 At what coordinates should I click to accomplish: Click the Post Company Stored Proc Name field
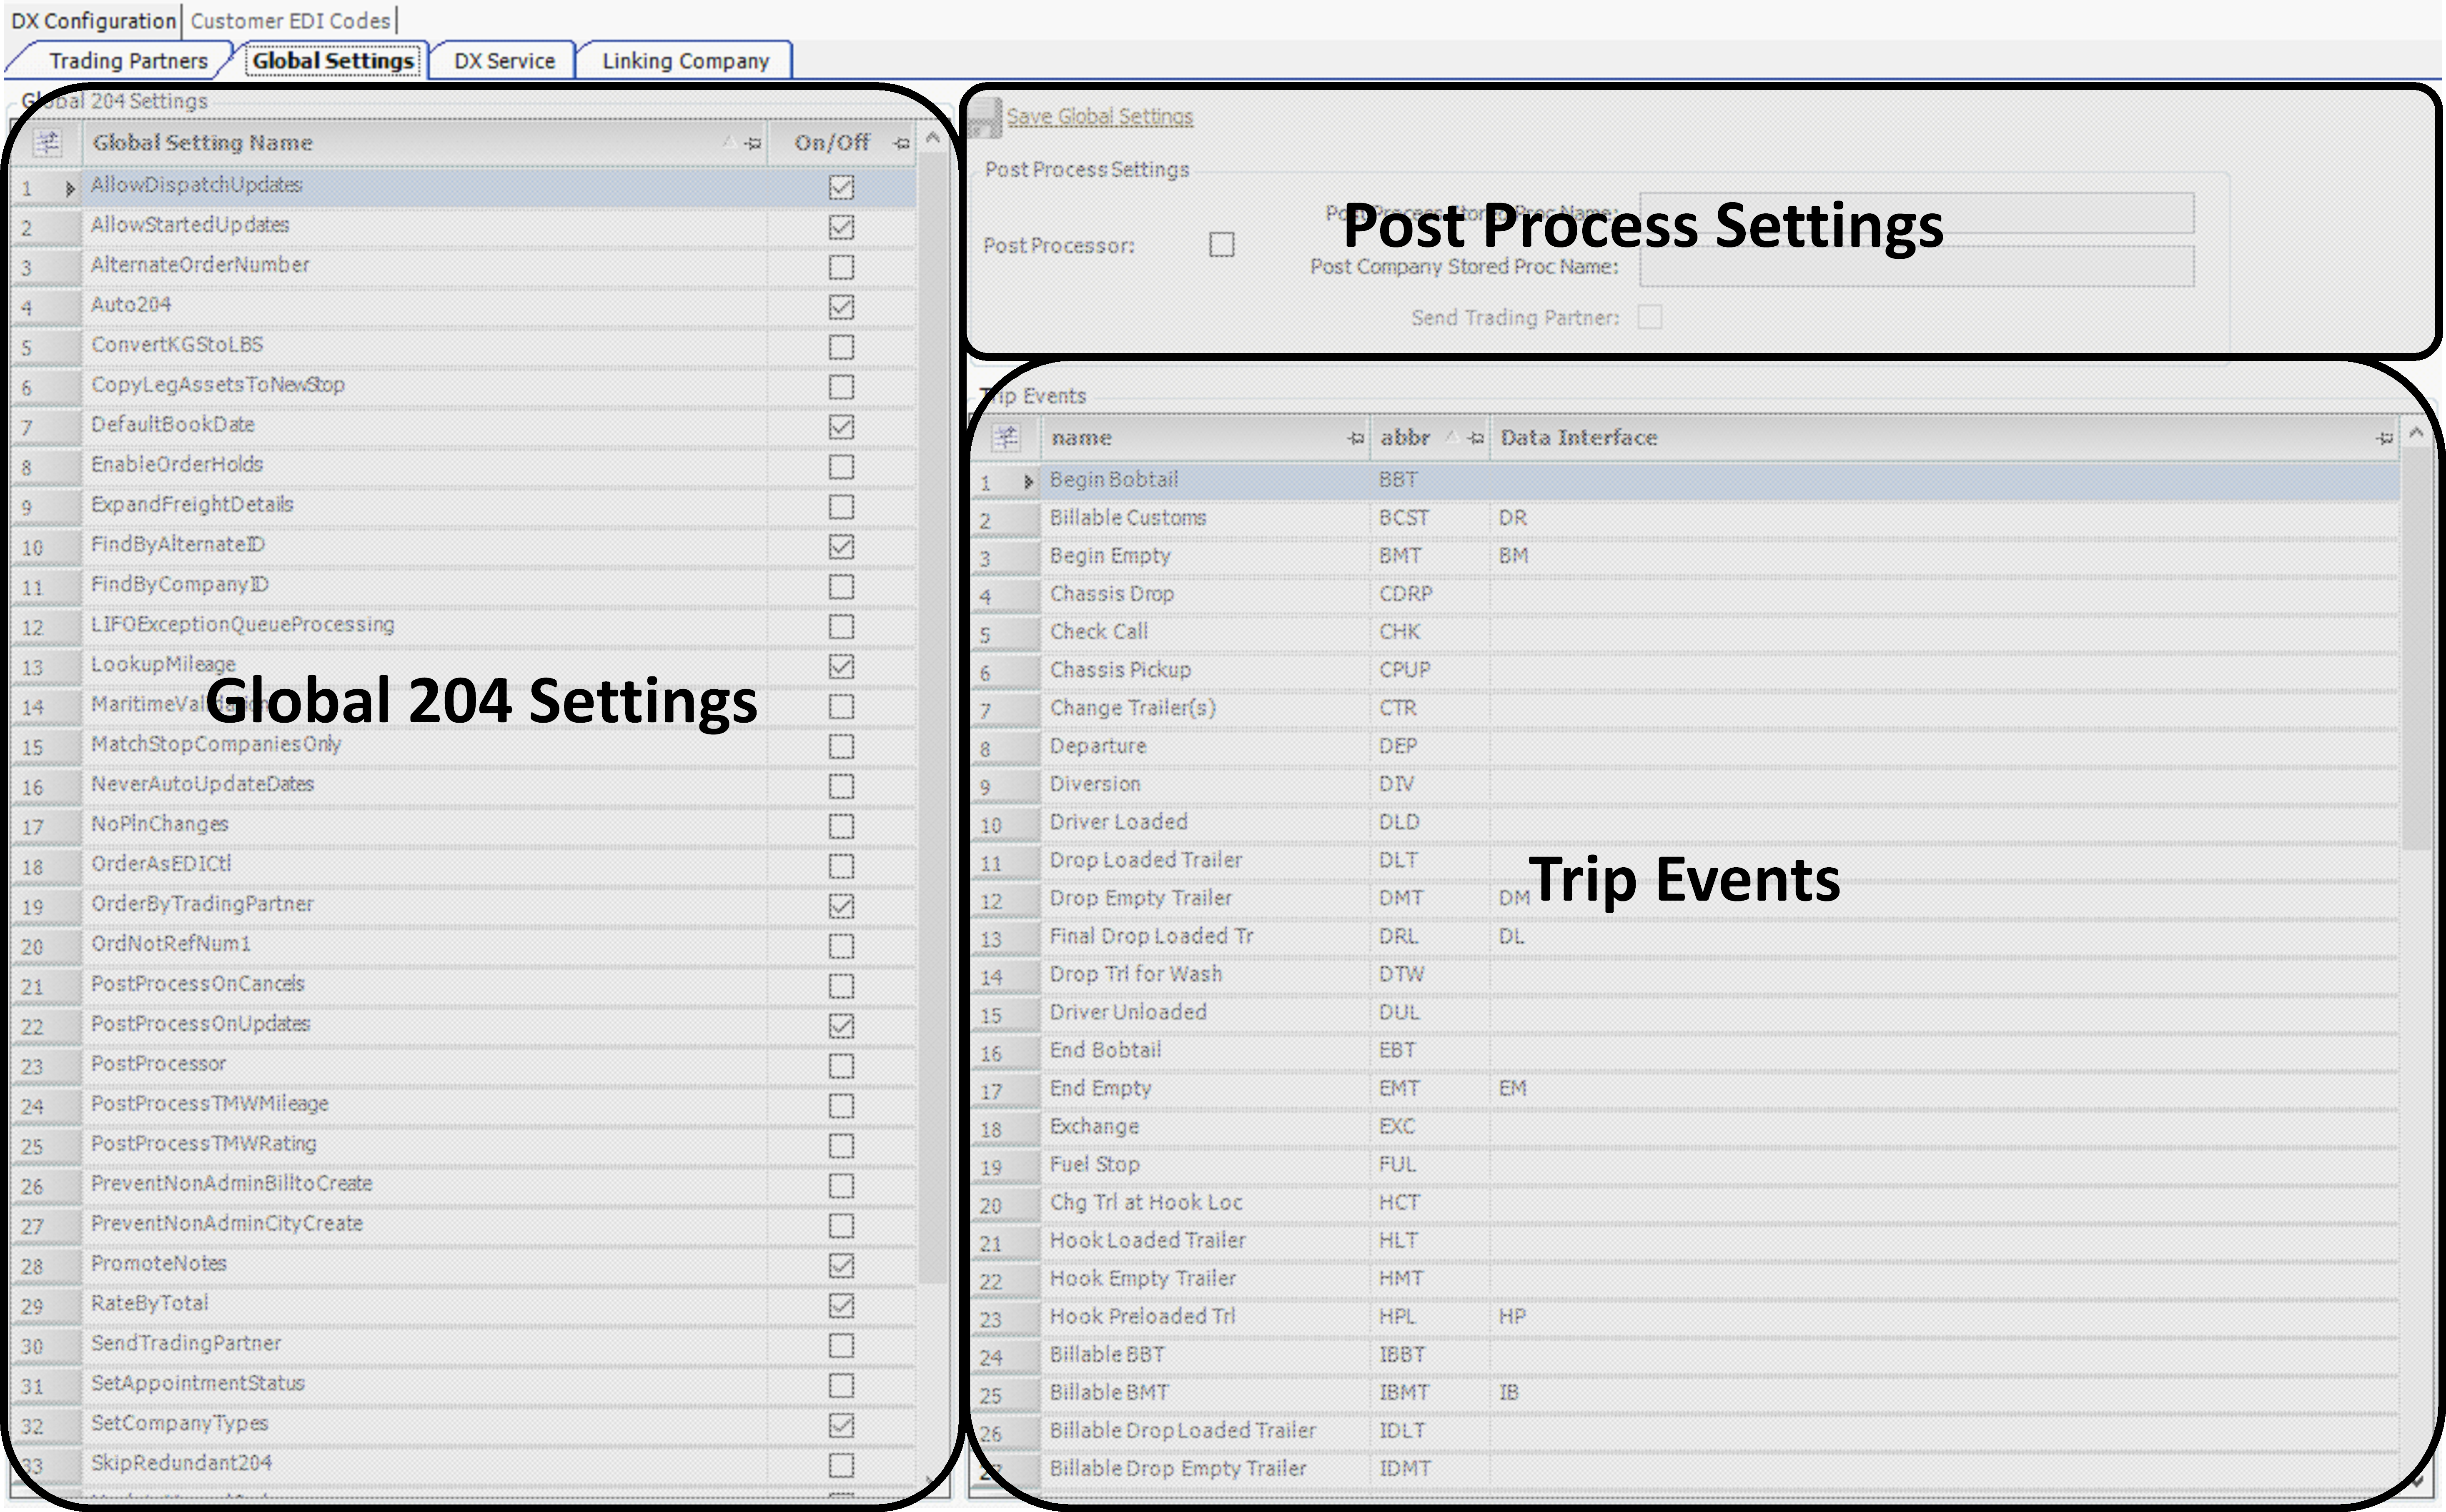1917,266
